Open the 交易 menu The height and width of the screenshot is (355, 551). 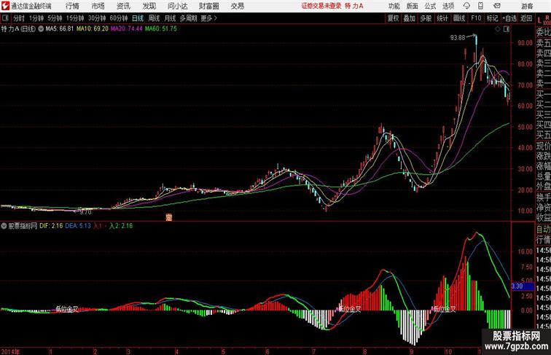point(237,6)
